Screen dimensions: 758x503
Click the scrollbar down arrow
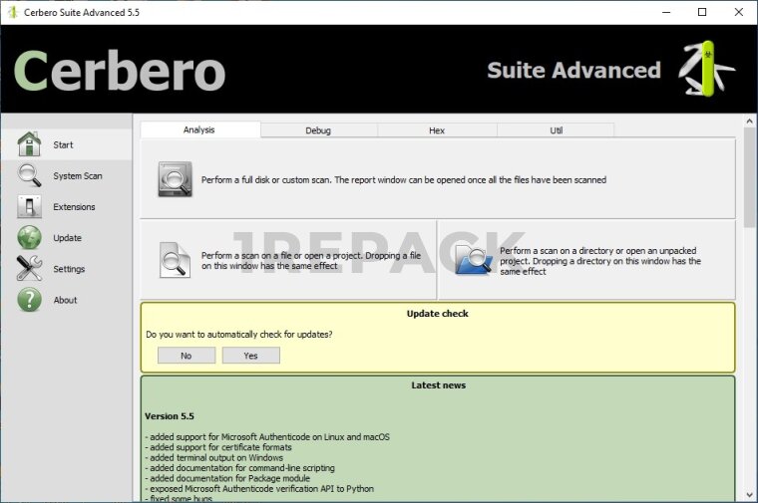point(749,494)
